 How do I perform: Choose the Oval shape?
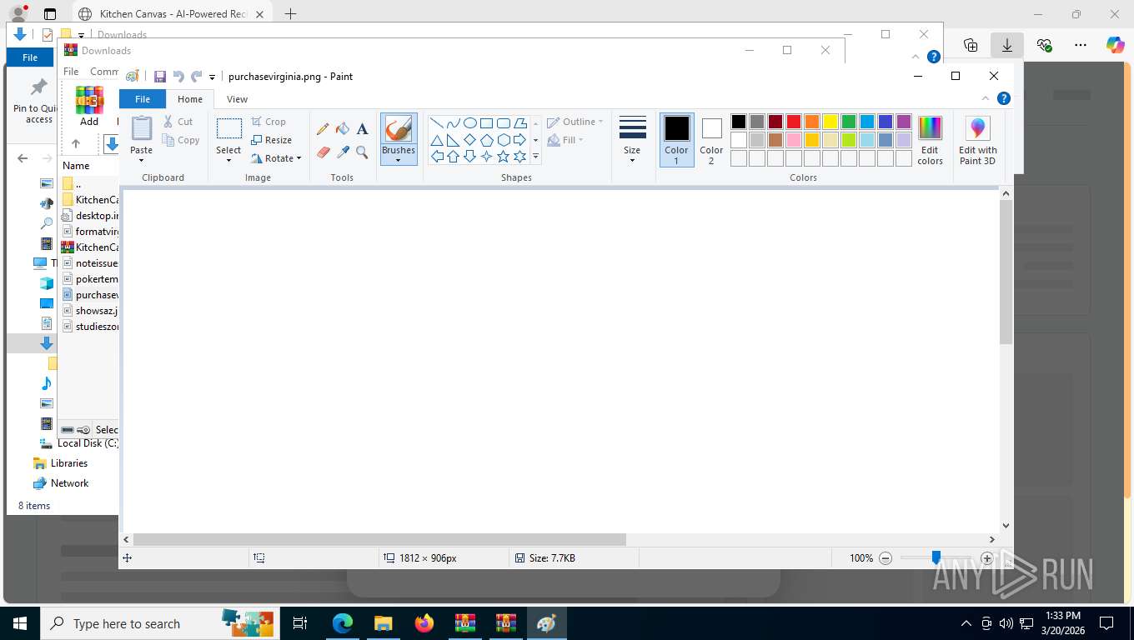(x=470, y=122)
